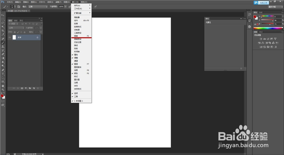Select the Eraser tool
This screenshot has height=155, width=284.
[3, 54]
